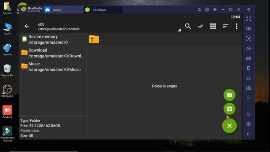Image resolution: width=270 pixels, height=152 pixels.
Task: Click the 'Folder is empty' text
Action: point(165,86)
